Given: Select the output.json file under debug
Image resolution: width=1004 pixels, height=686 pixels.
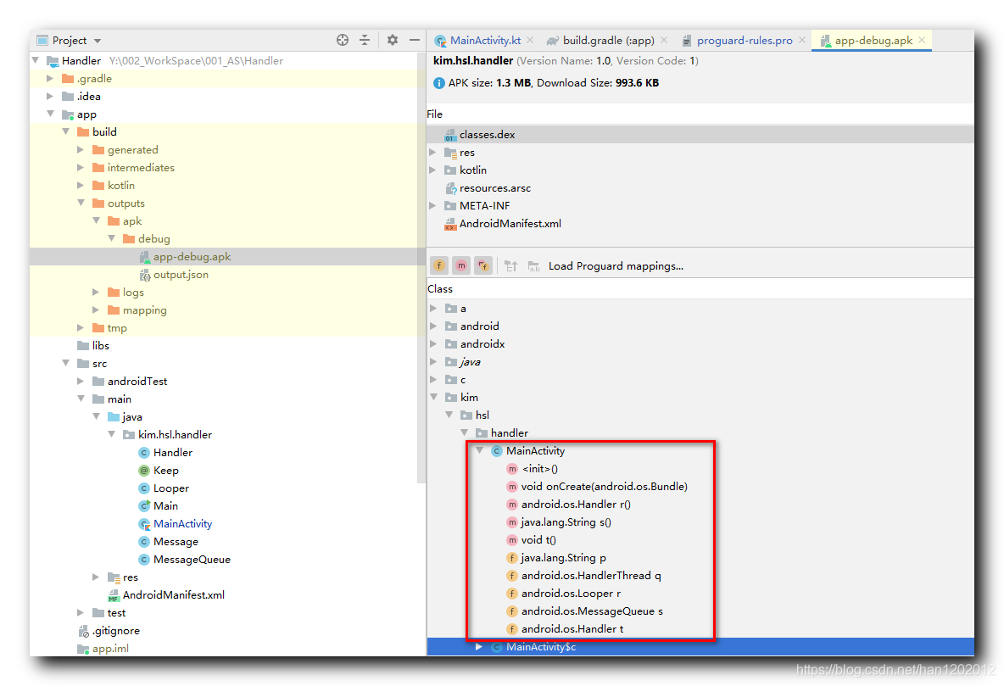Looking at the screenshot, I should coord(181,274).
